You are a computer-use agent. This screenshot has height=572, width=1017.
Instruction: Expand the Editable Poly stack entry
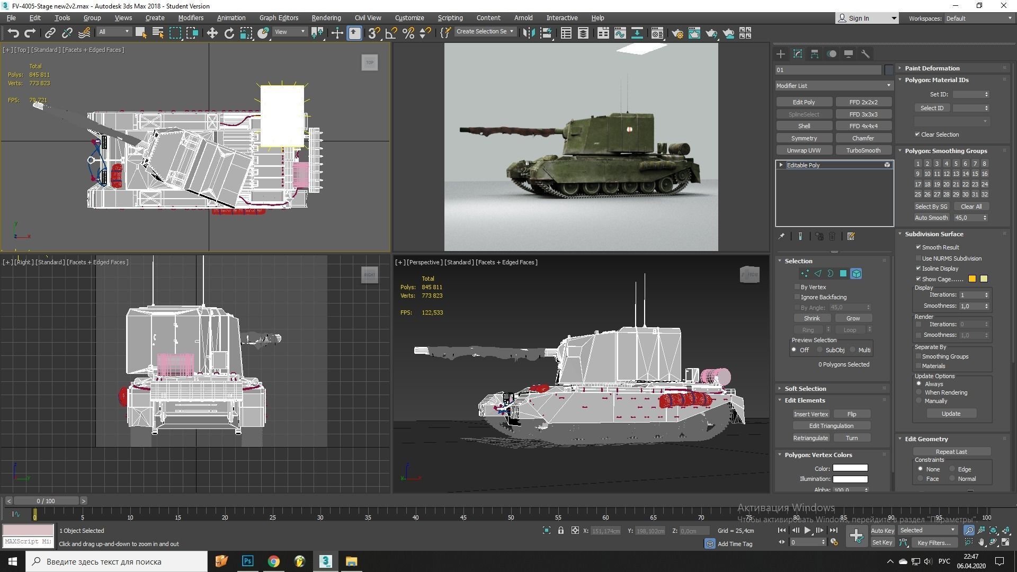pos(781,165)
